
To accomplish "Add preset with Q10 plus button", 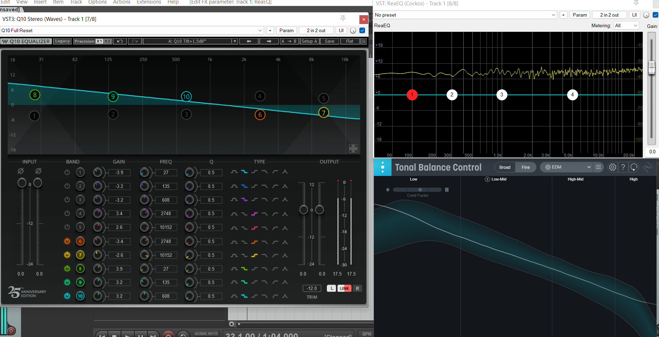I will click(x=270, y=30).
